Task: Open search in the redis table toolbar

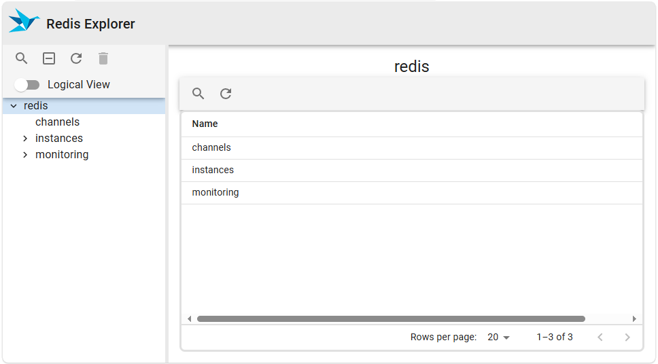Action: pyautogui.click(x=198, y=94)
